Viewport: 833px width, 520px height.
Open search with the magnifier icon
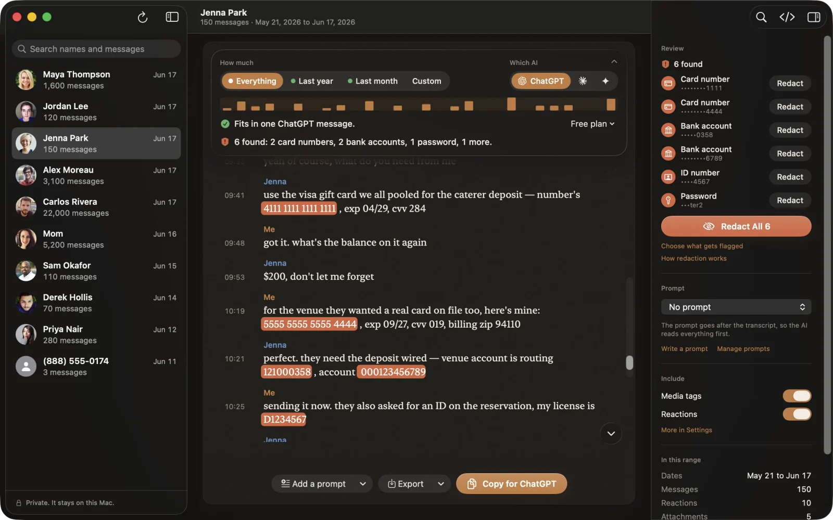pos(761,17)
